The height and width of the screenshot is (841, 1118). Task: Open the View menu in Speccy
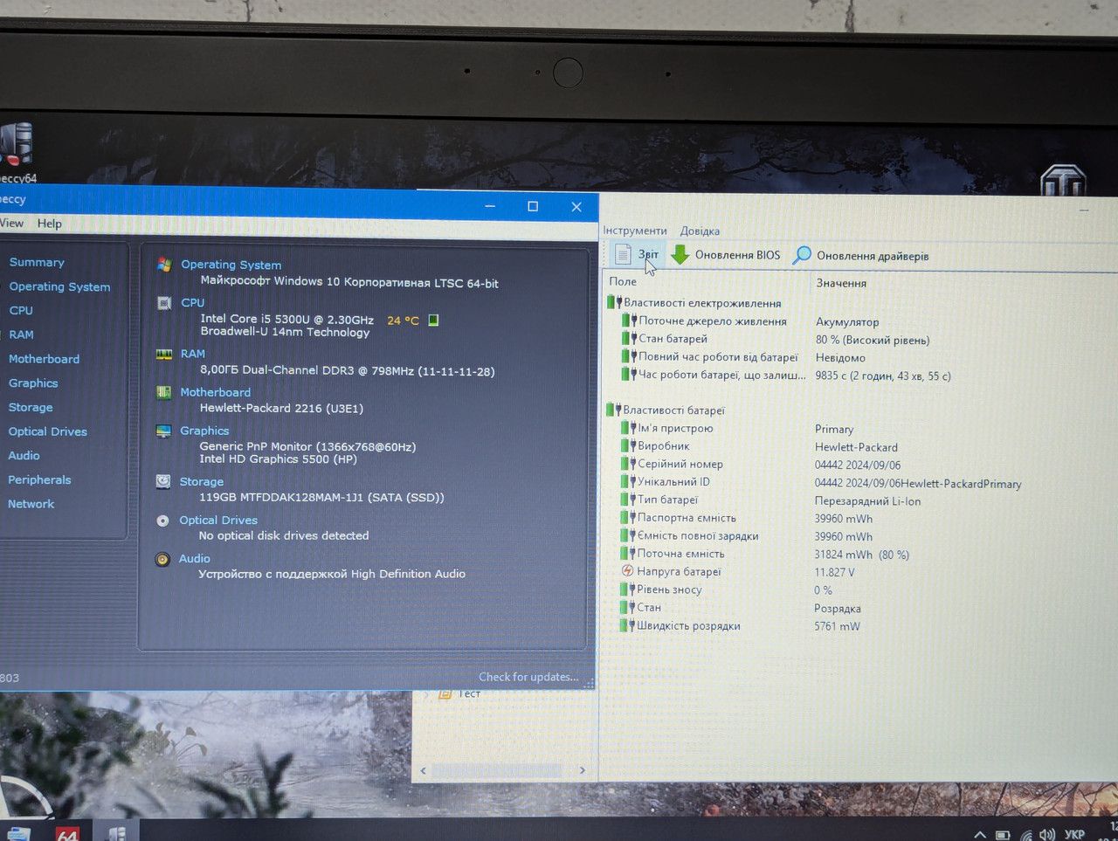click(x=12, y=223)
